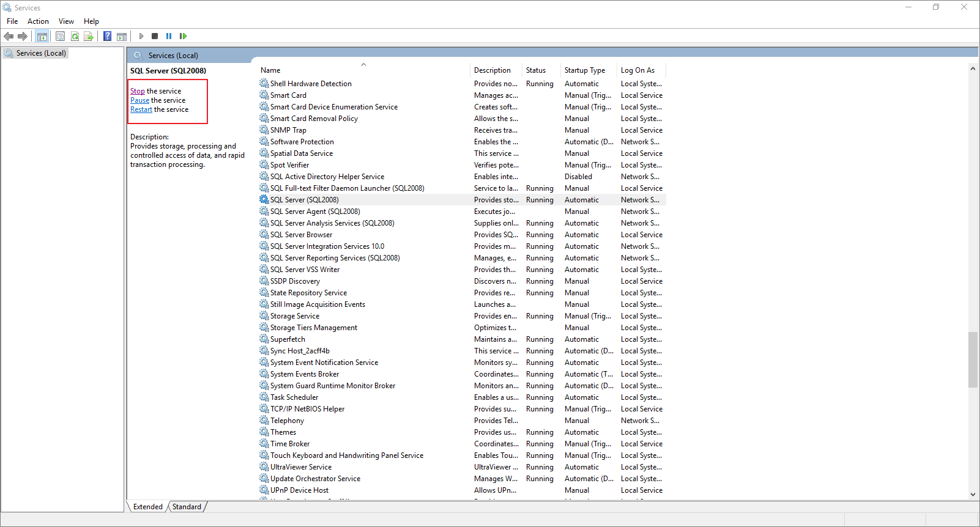Screen dimensions: 980x527
Task: Click the gear icon beside Spot Verifier
Action: pos(264,164)
